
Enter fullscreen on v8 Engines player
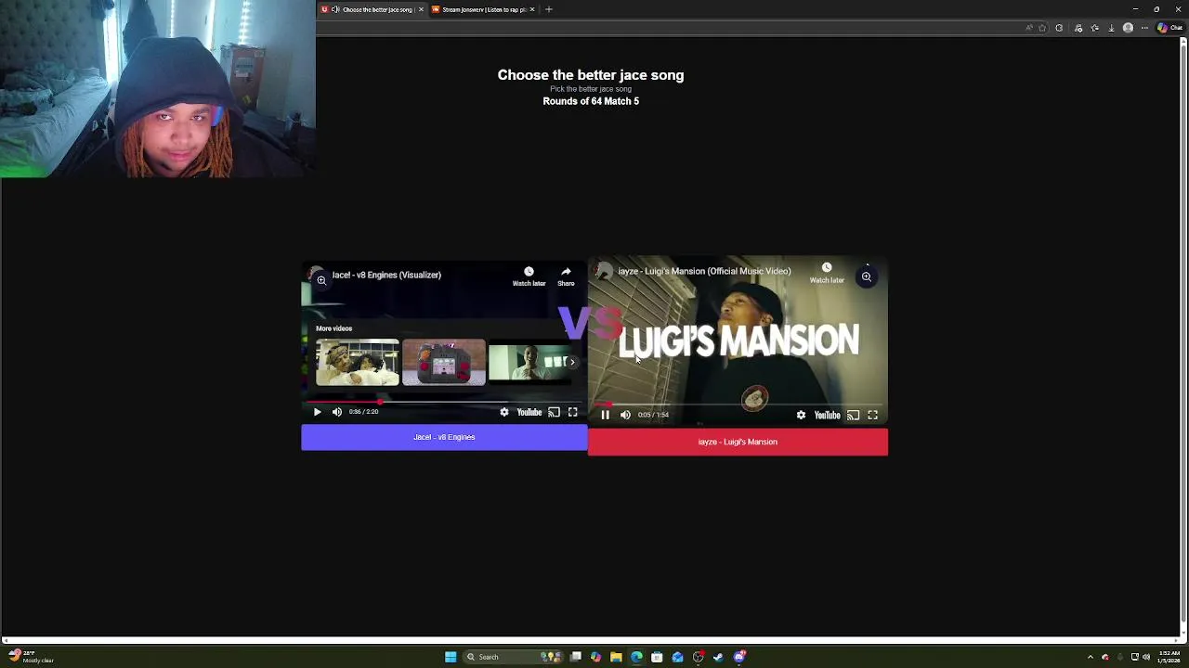click(573, 412)
